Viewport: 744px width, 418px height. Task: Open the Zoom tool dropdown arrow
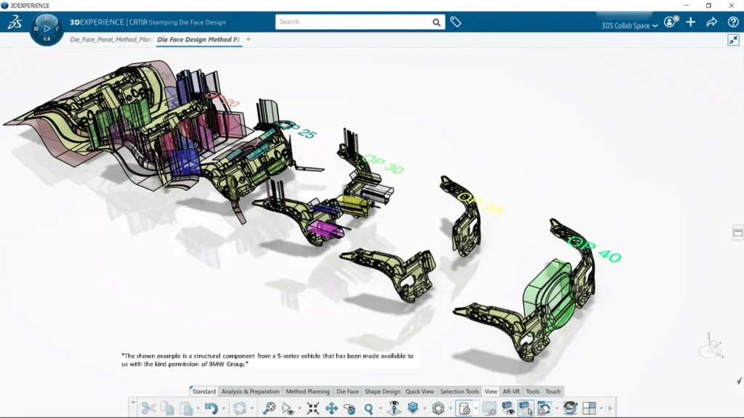[381, 409]
